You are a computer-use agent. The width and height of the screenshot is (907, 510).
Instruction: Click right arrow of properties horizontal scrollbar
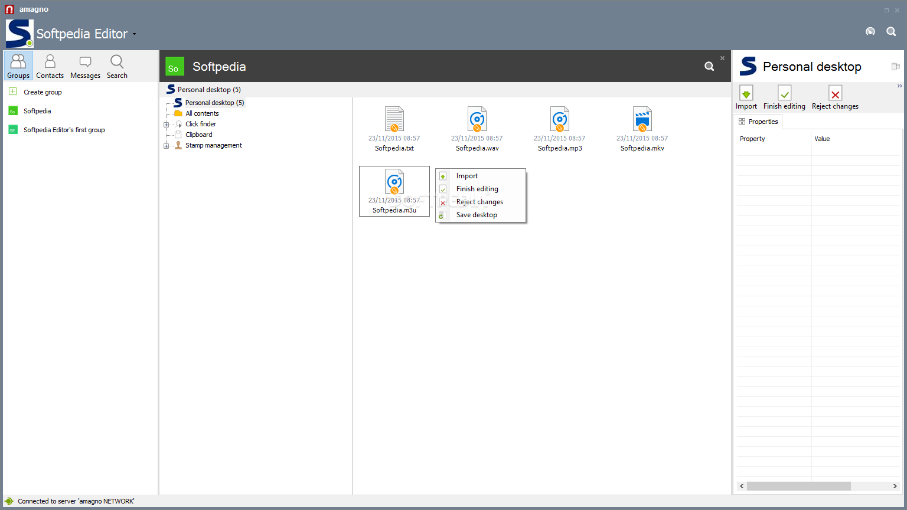click(895, 486)
